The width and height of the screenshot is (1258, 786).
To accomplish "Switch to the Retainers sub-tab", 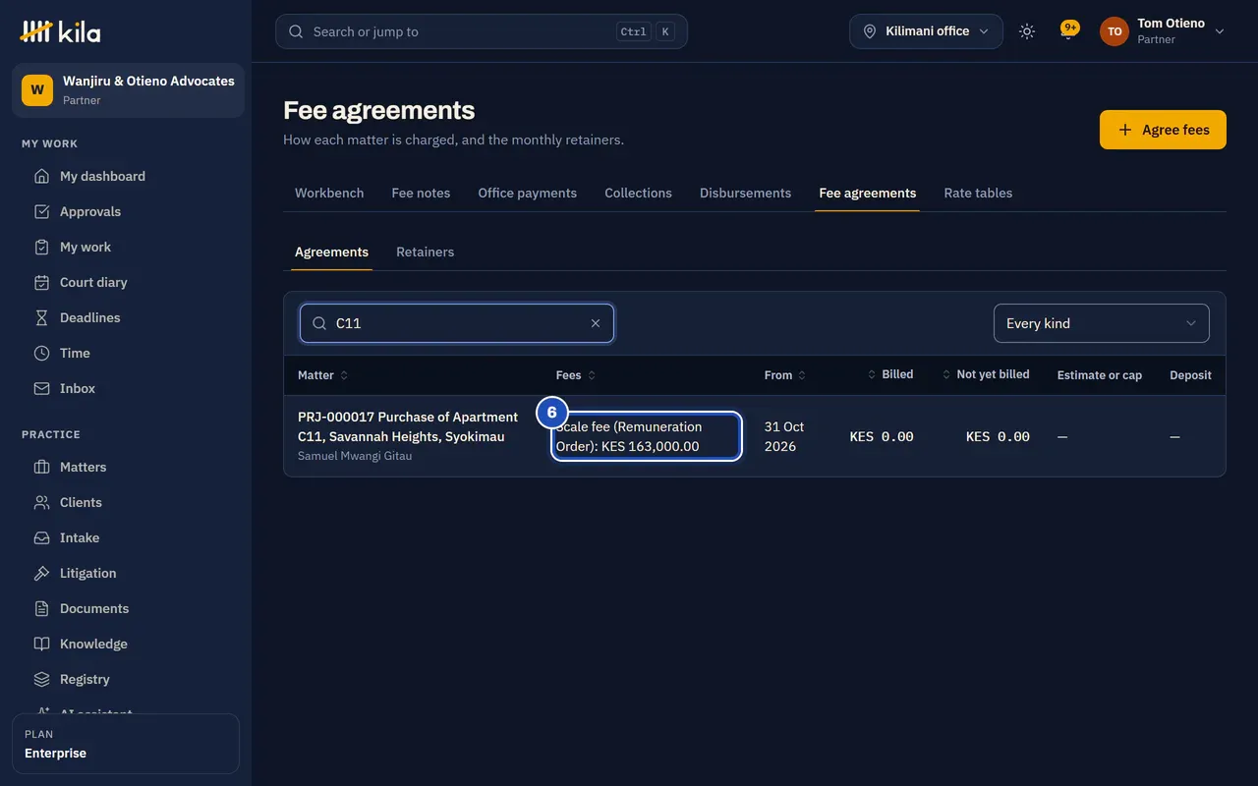I will (426, 253).
